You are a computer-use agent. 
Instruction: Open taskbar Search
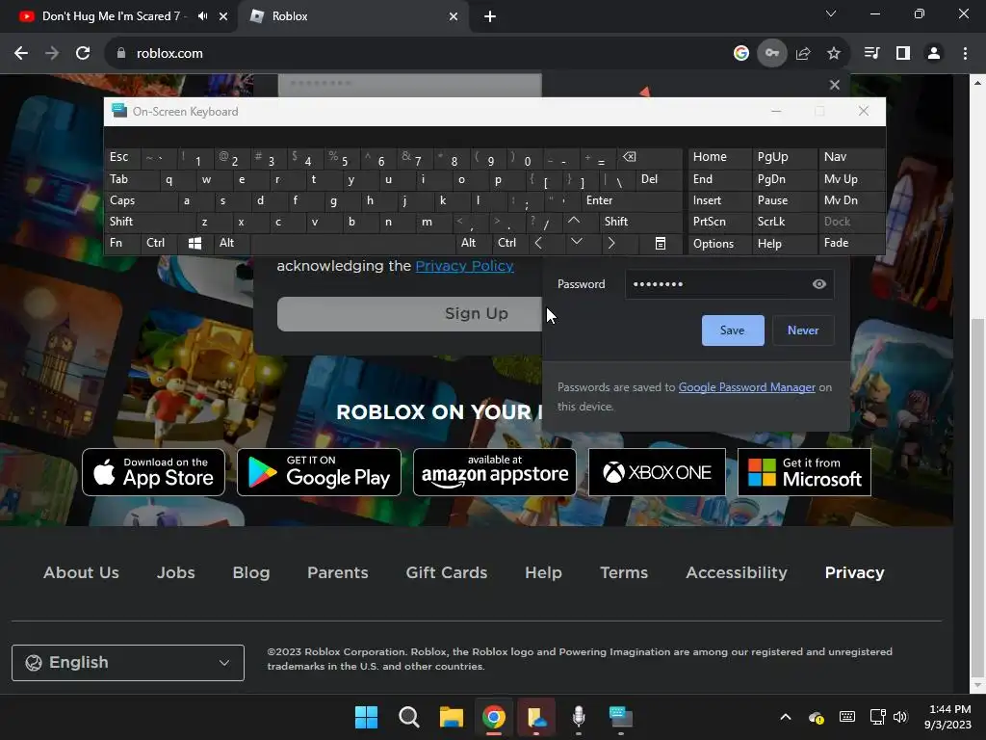408,717
